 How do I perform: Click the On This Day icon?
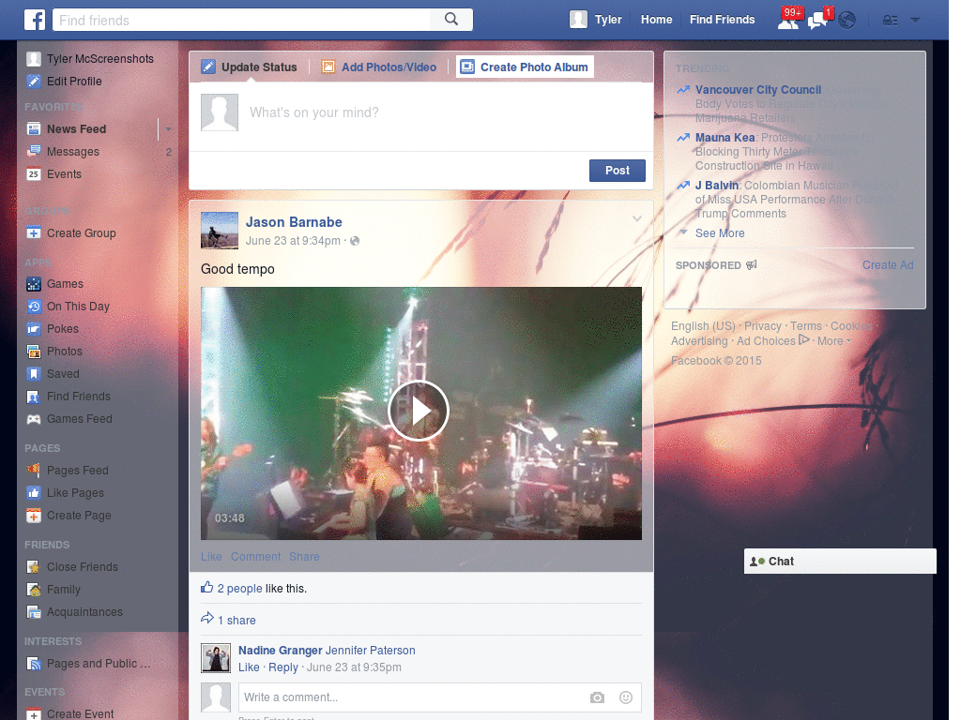(x=34, y=307)
